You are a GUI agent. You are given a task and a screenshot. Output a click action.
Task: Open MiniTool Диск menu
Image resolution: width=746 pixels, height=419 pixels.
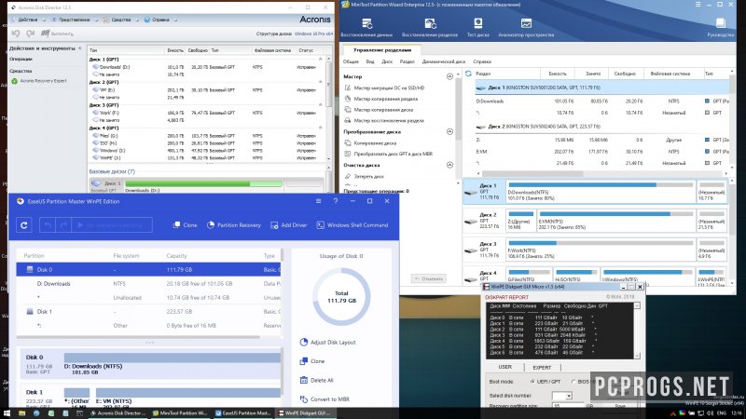point(387,61)
